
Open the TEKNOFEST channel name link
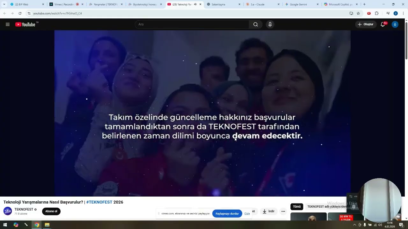[x=24, y=209]
